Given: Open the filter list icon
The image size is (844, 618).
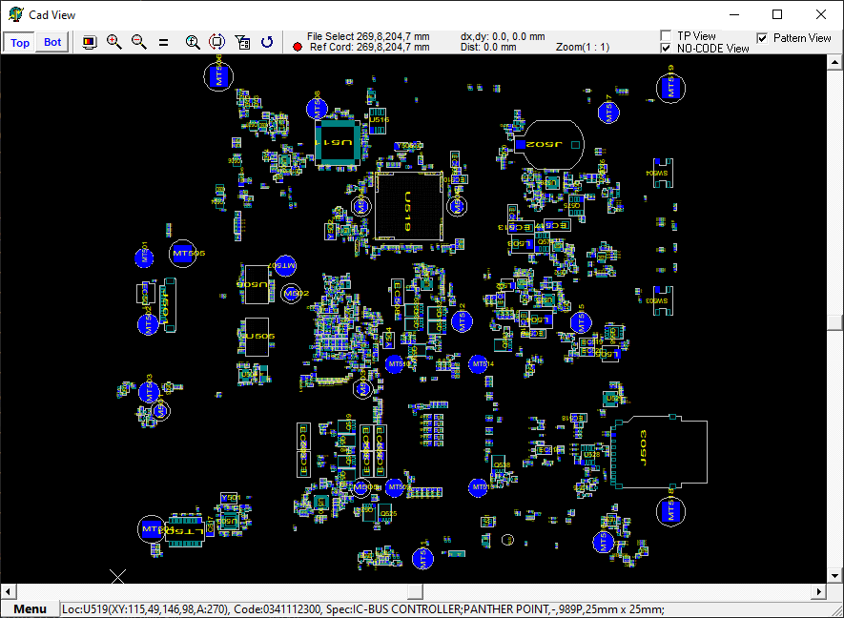Looking at the screenshot, I should [x=242, y=42].
